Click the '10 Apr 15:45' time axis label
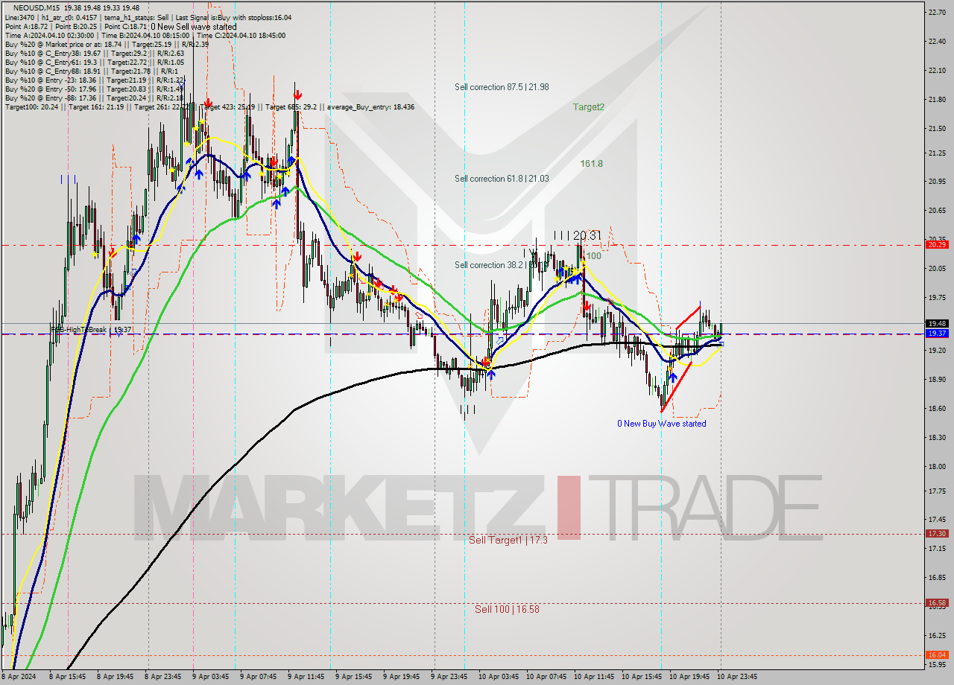The height and width of the screenshot is (685, 954). (x=642, y=677)
